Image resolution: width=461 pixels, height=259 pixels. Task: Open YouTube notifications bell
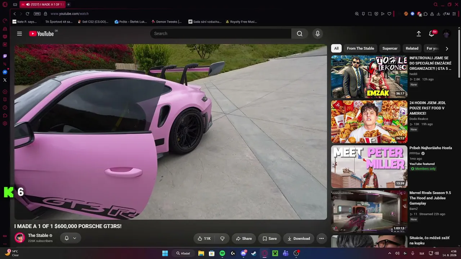pos(431,33)
